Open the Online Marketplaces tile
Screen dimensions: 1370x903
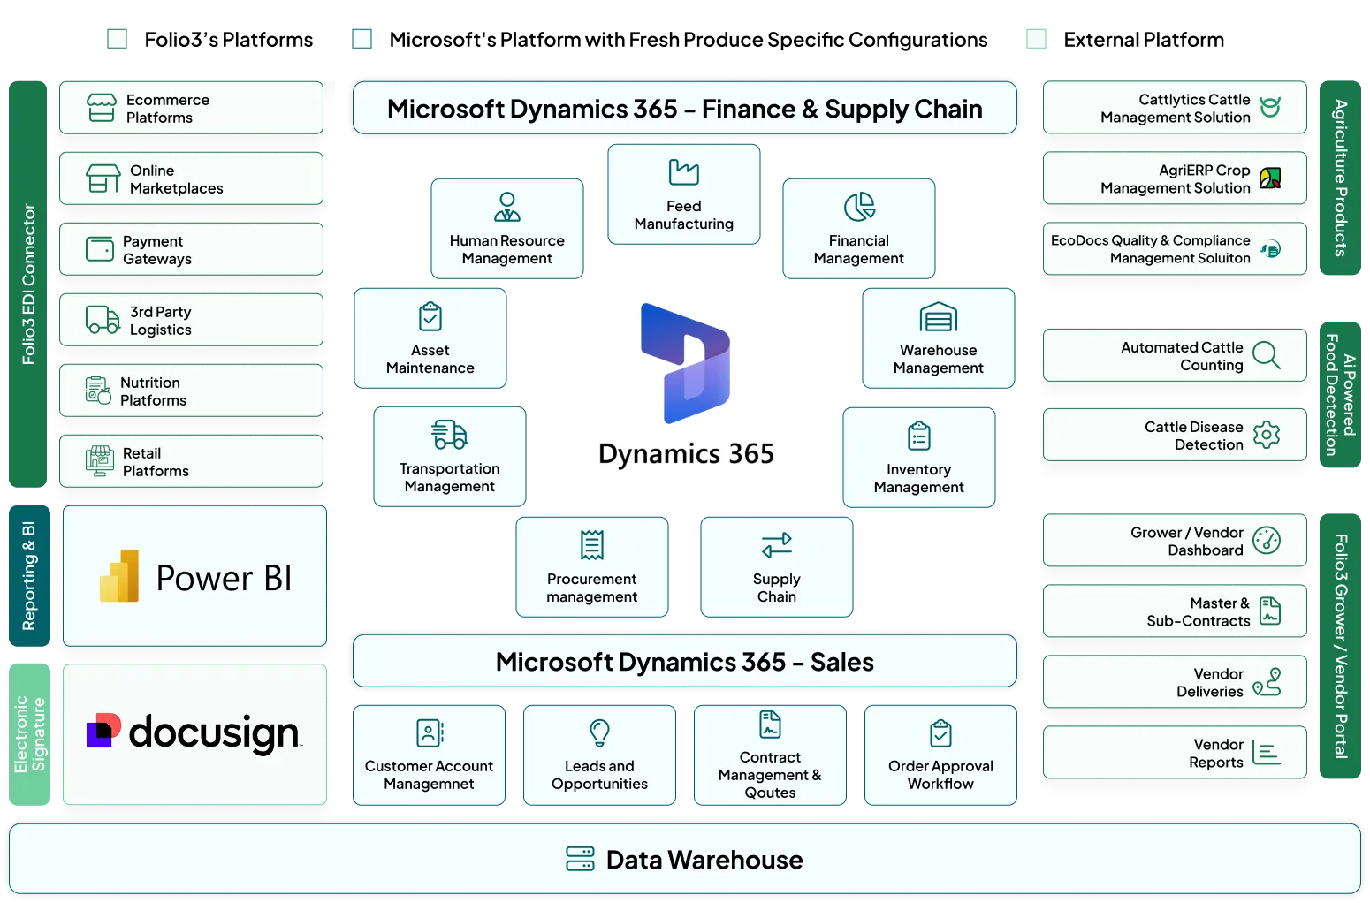(191, 178)
